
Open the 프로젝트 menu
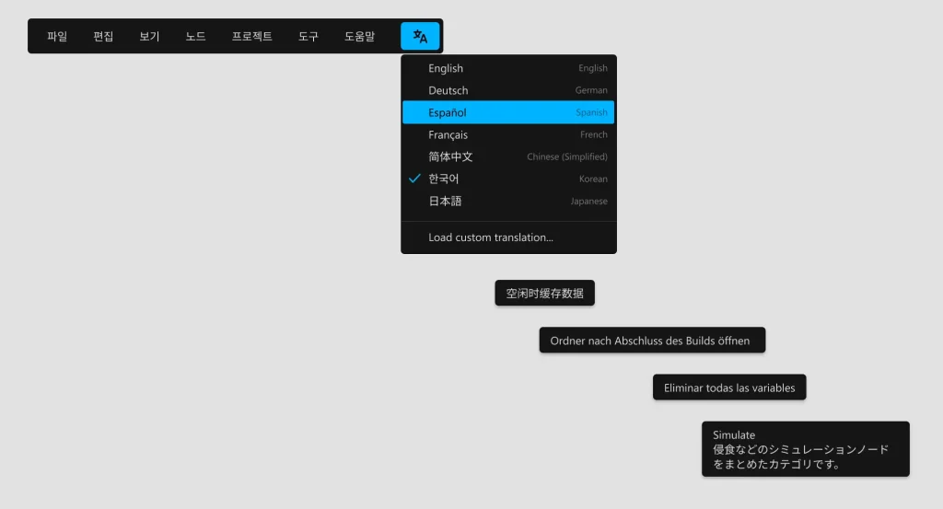coord(251,37)
